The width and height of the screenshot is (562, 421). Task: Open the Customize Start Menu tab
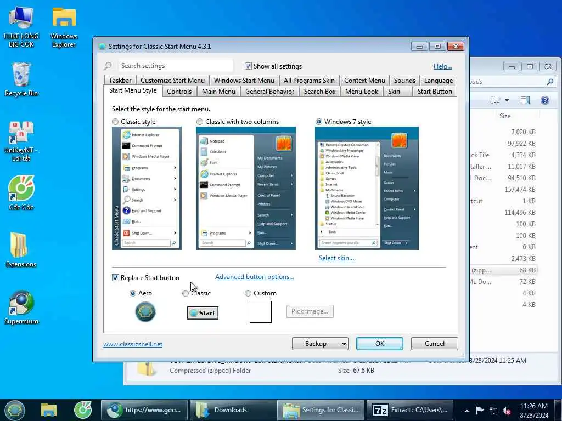(x=172, y=81)
